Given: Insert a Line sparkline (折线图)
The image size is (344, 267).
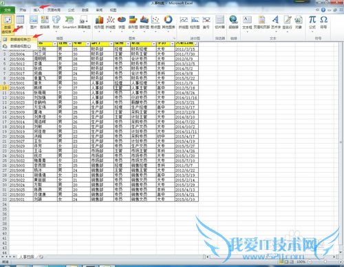Looking at the screenshot, I should (184, 22).
